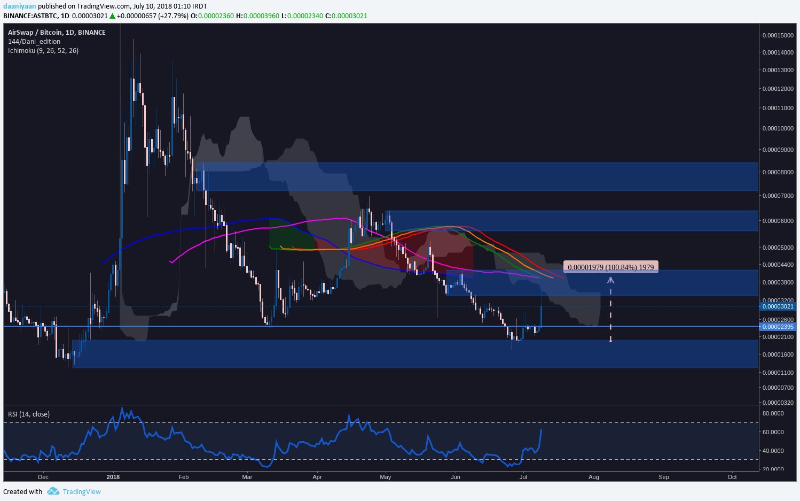
Task: Click the 0.00002100 price axis label
Action: 778,337
